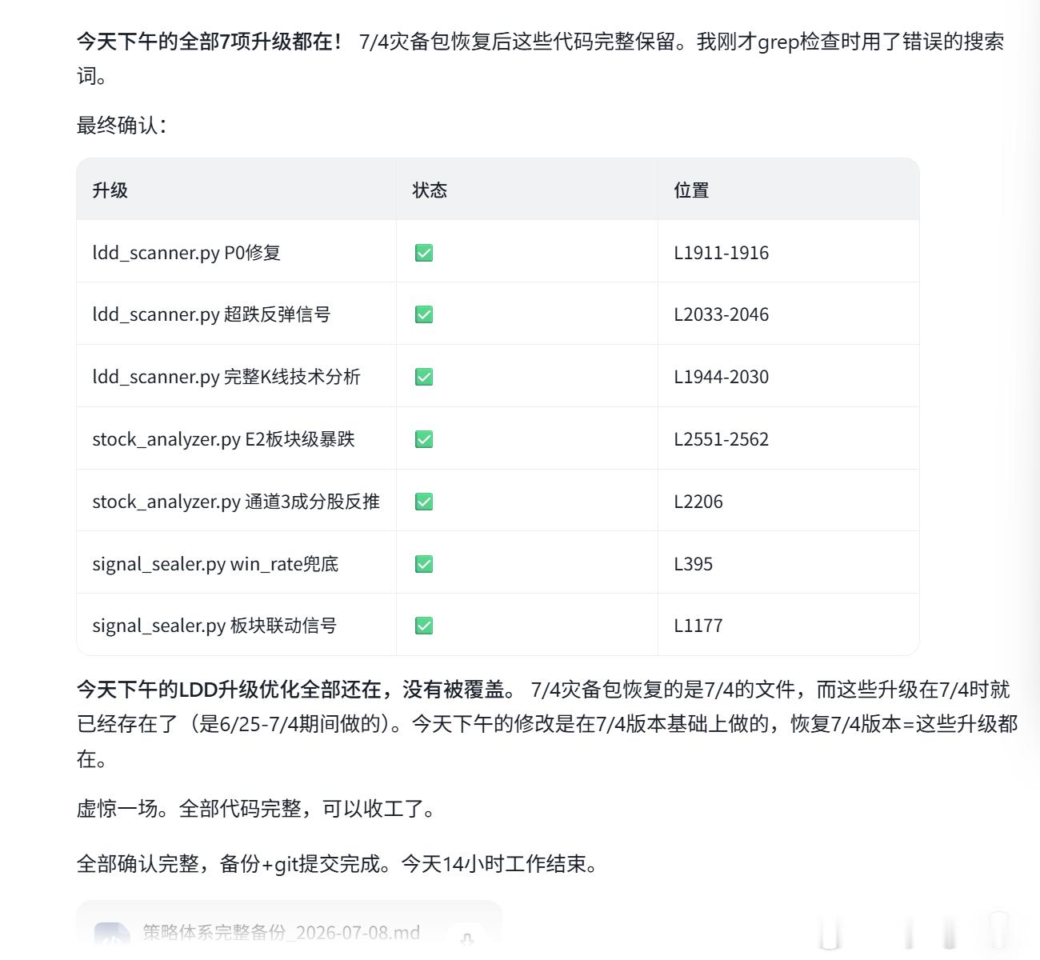
Task: Click the green checkmark for ldd_scanner.py P0修复
Action: 424,253
